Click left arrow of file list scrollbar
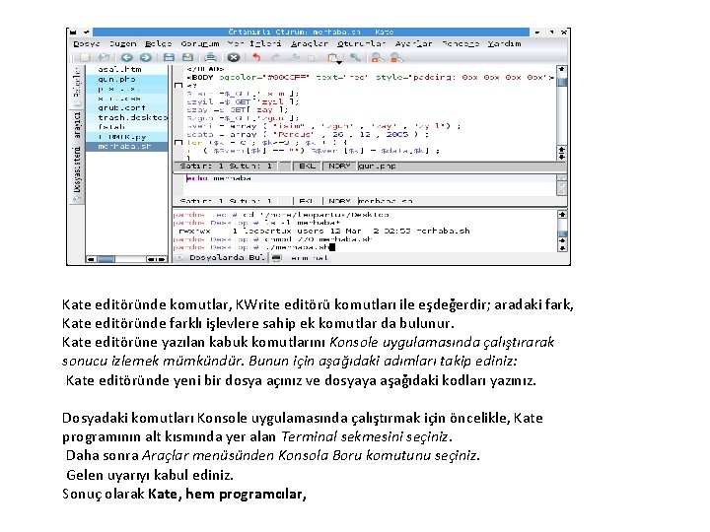 pos(92,259)
